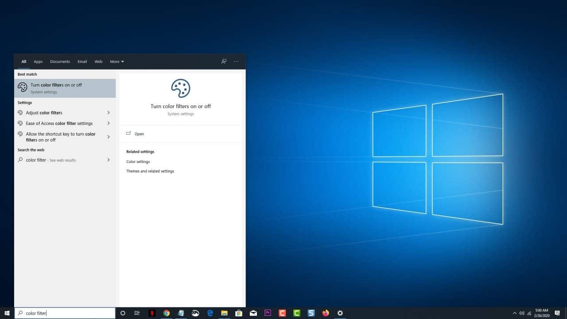The height and width of the screenshot is (319, 567).
Task: Expand arrow next to Ease of Access color filter settings
Action: click(x=109, y=123)
